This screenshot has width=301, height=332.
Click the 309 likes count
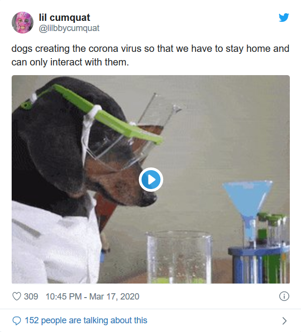point(31,296)
